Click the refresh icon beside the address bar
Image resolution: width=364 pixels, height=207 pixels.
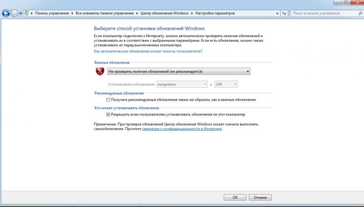pyautogui.click(x=284, y=13)
